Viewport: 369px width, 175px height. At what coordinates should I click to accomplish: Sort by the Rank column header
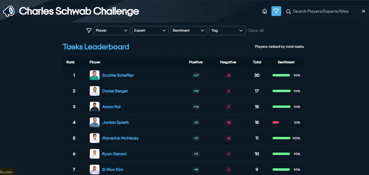70,62
